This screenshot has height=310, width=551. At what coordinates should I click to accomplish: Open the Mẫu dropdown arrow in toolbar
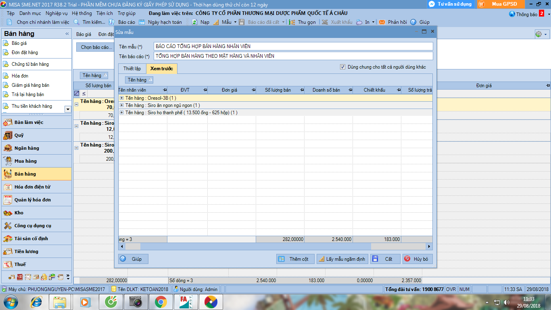click(235, 22)
